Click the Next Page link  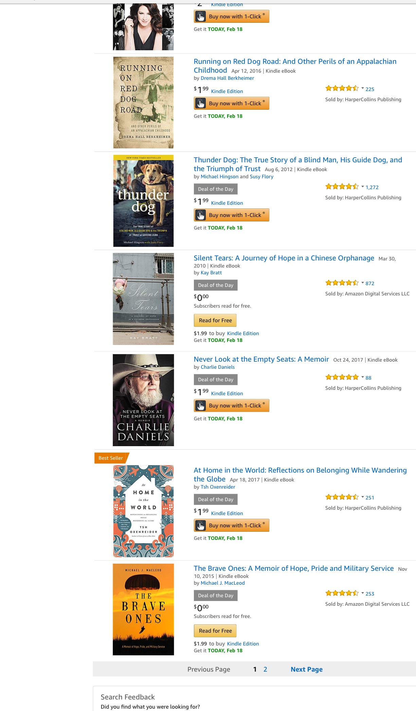click(306, 669)
